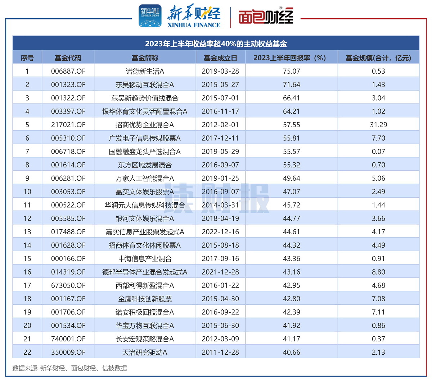
Task: Click fund code 350009.OF in last row
Action: [68, 352]
